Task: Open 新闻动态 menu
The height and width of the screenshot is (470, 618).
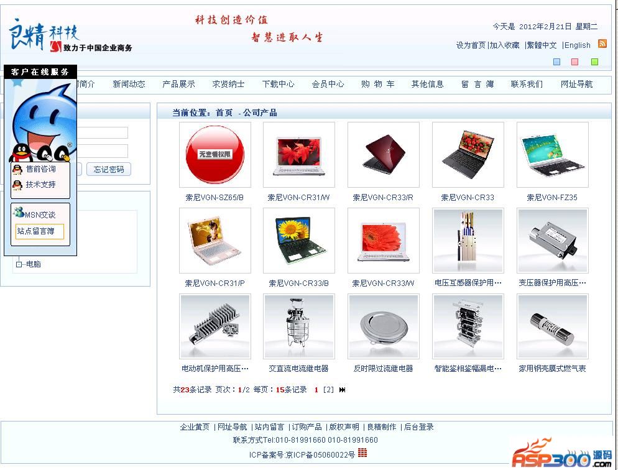Action: click(x=129, y=85)
